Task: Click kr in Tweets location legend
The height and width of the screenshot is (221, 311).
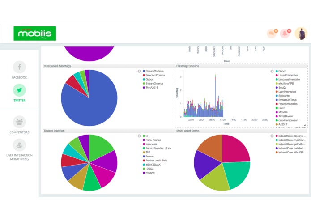Action: coord(145,136)
